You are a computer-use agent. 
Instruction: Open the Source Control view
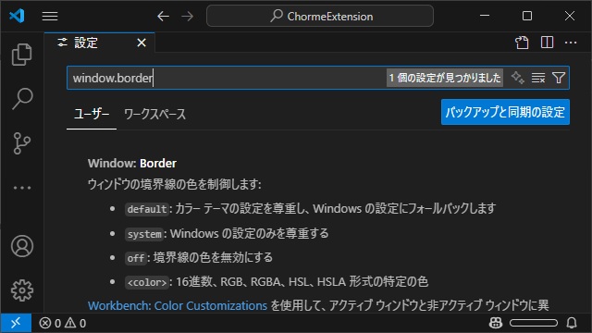point(22,143)
